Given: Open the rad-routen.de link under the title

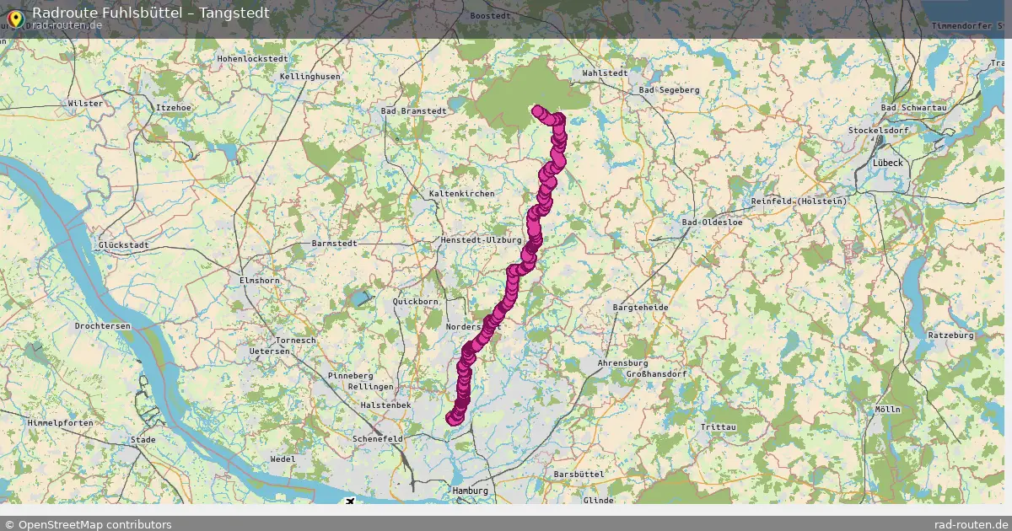Looking at the screenshot, I should [67, 25].
